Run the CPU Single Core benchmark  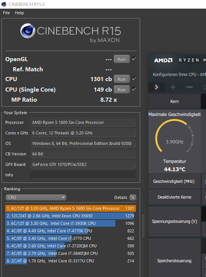pos(122,90)
